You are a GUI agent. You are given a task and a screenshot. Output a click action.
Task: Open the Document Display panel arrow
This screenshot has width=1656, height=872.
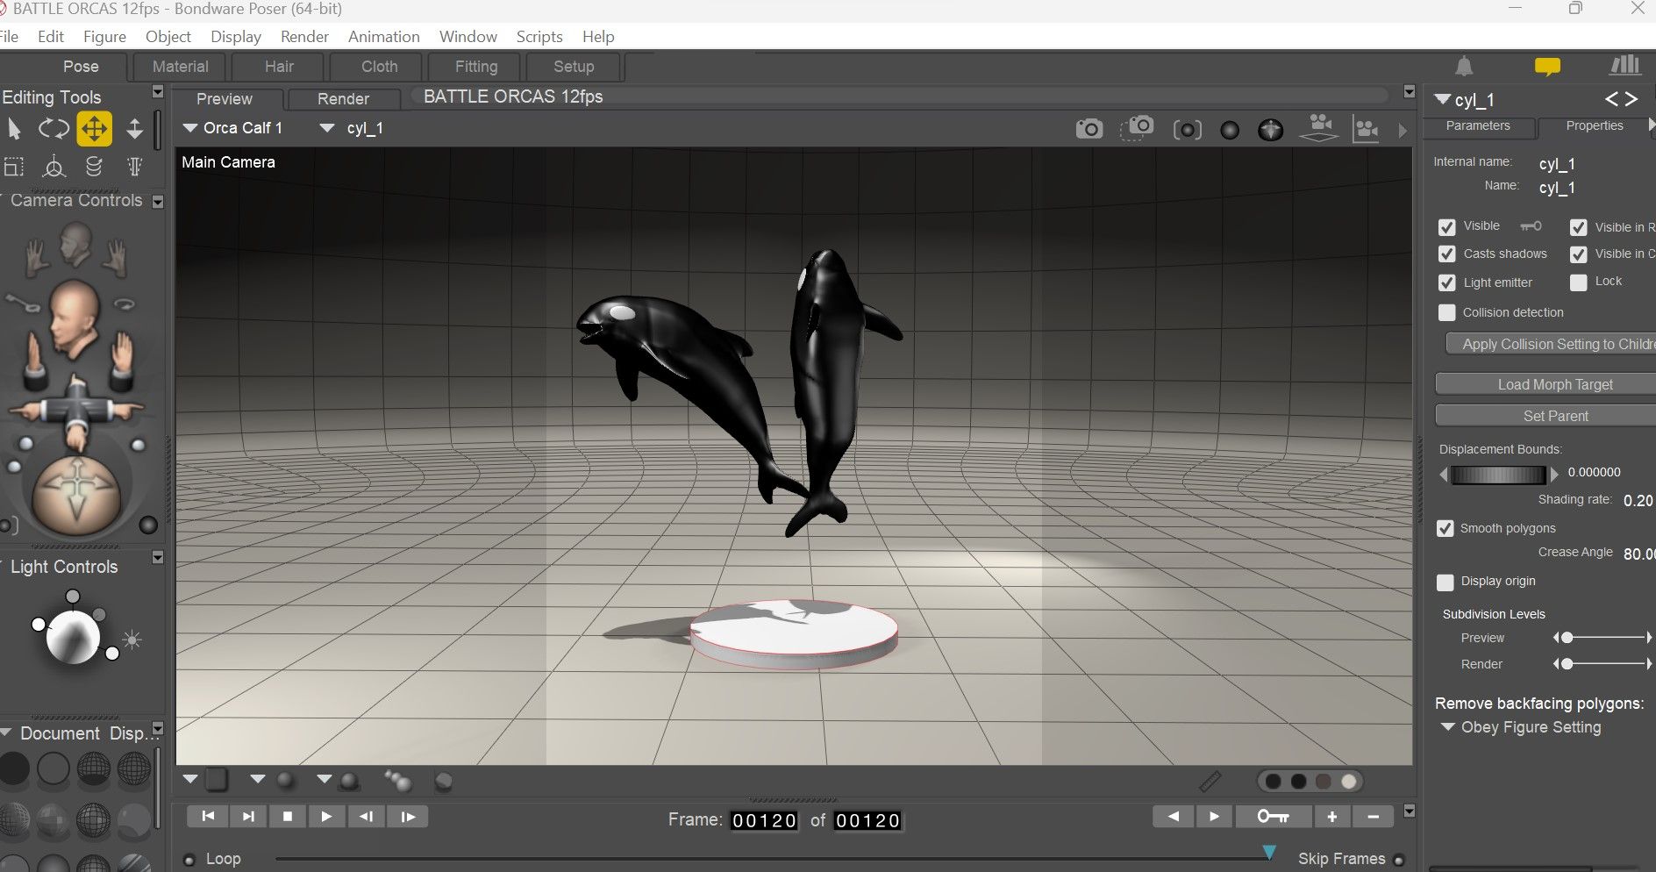coord(158,728)
